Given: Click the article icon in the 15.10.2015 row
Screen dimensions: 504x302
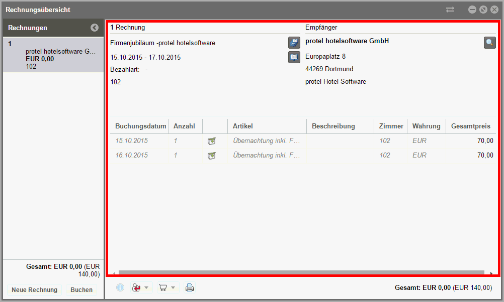Looking at the screenshot, I should pos(211,141).
